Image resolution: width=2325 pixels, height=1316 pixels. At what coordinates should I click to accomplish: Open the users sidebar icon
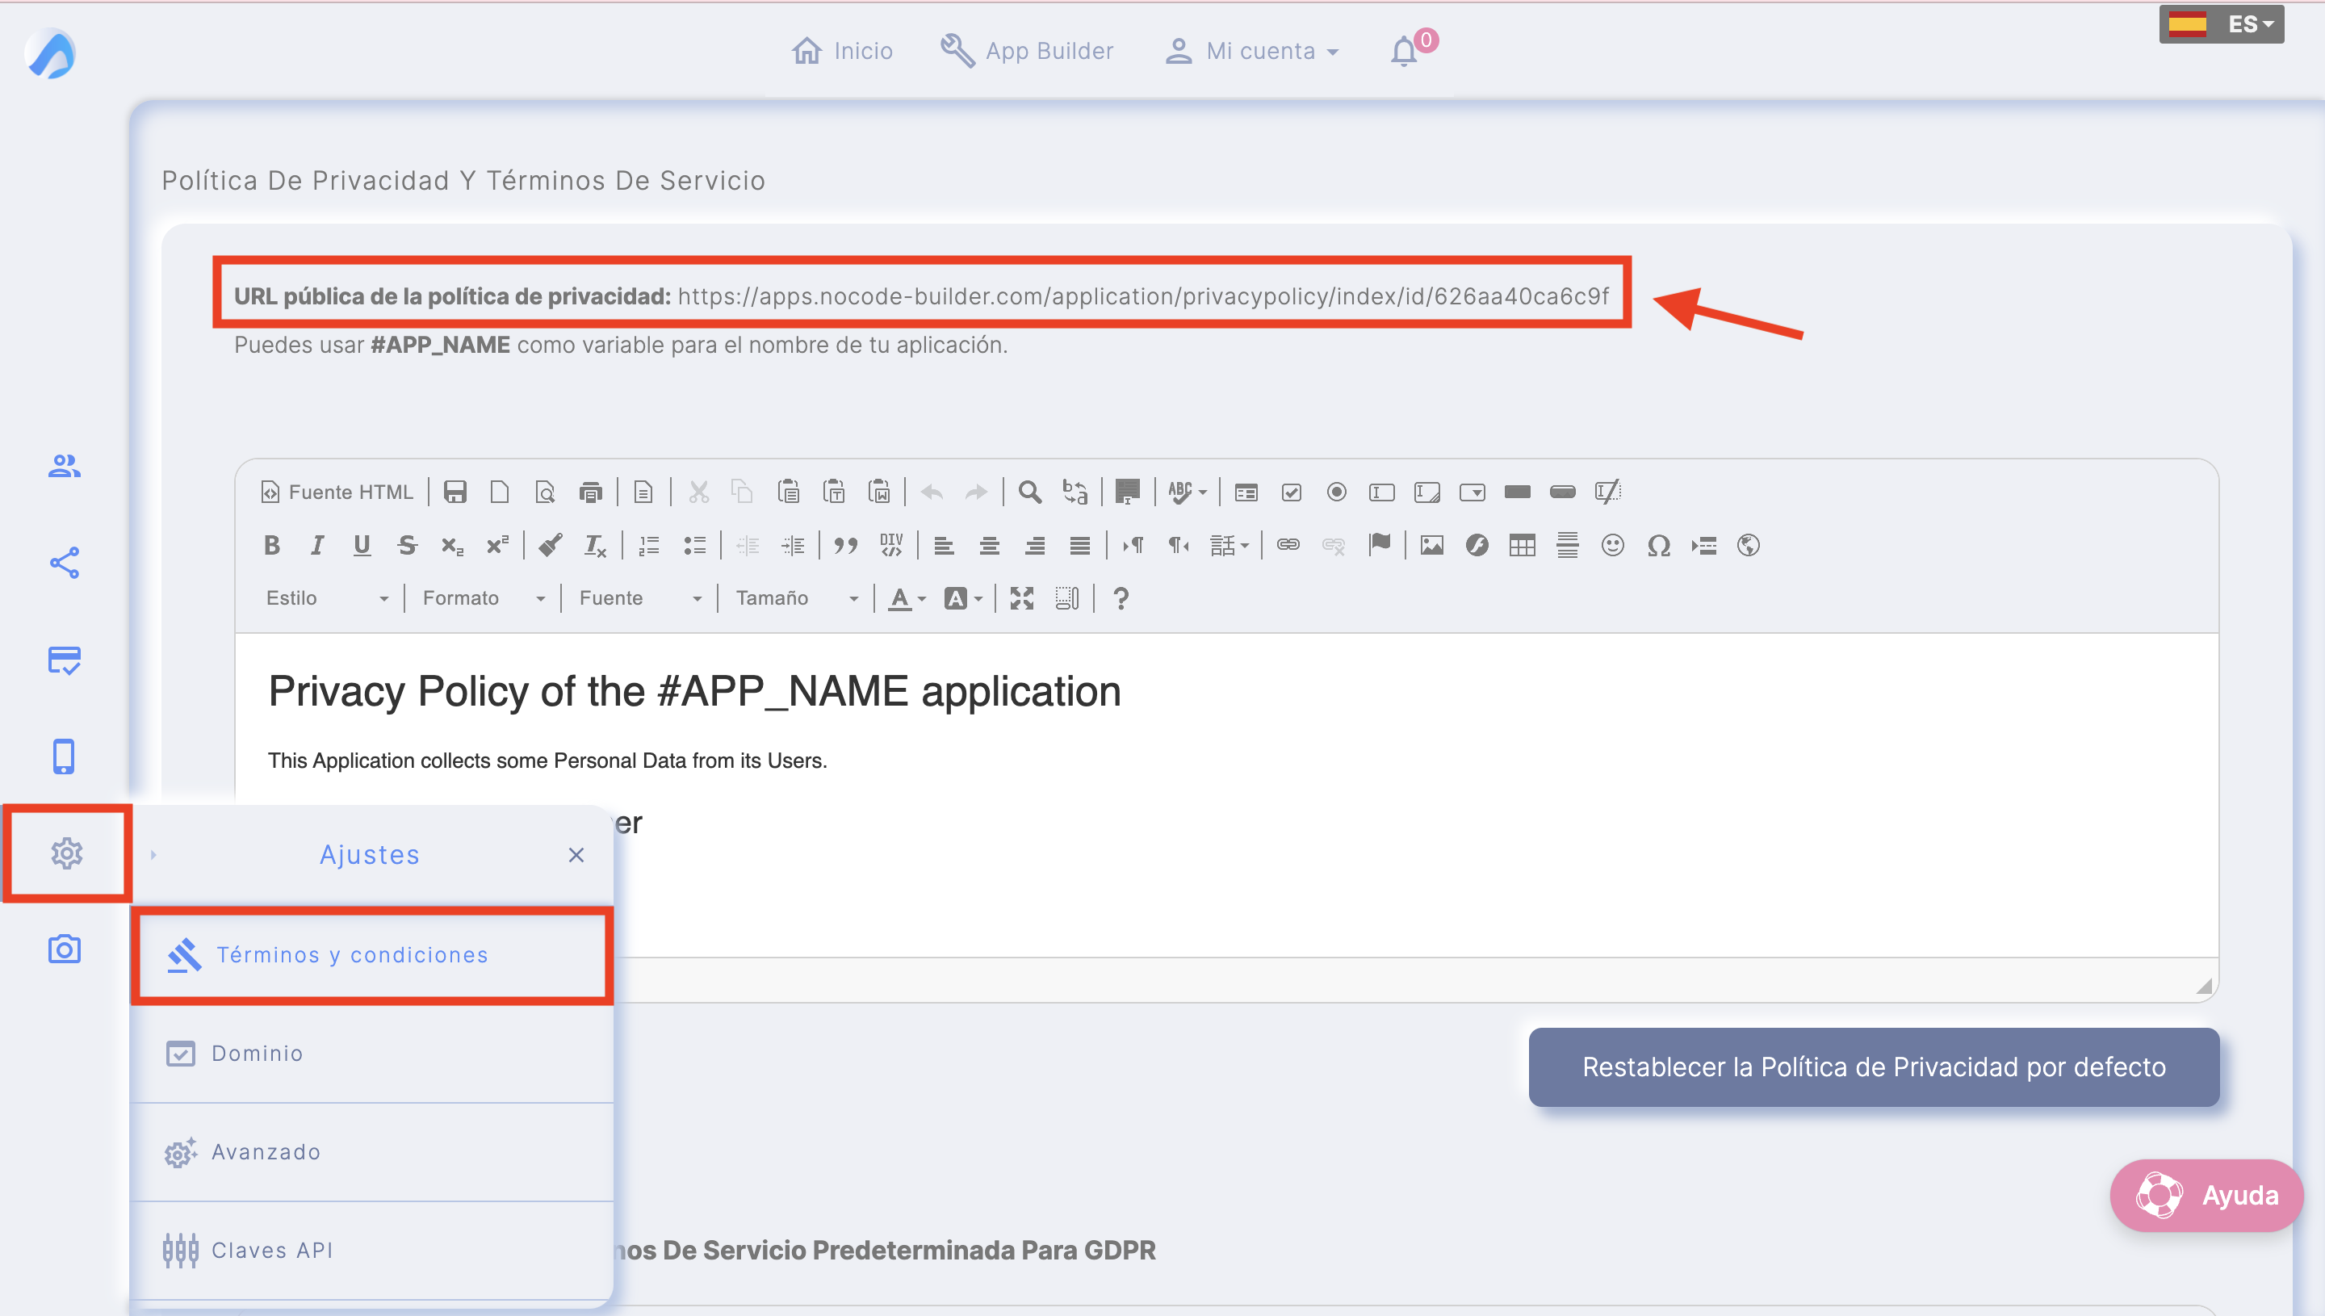pyautogui.click(x=64, y=466)
